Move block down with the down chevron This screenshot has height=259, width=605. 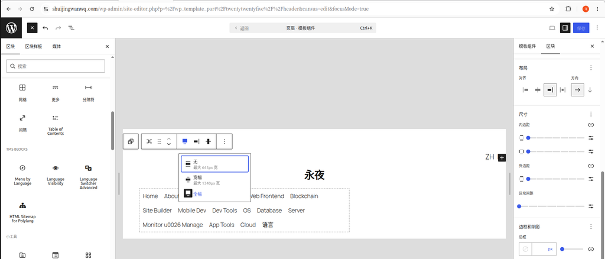click(x=169, y=144)
